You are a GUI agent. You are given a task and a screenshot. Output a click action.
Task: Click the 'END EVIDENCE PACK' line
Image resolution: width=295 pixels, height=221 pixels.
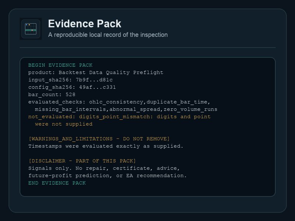(57, 183)
